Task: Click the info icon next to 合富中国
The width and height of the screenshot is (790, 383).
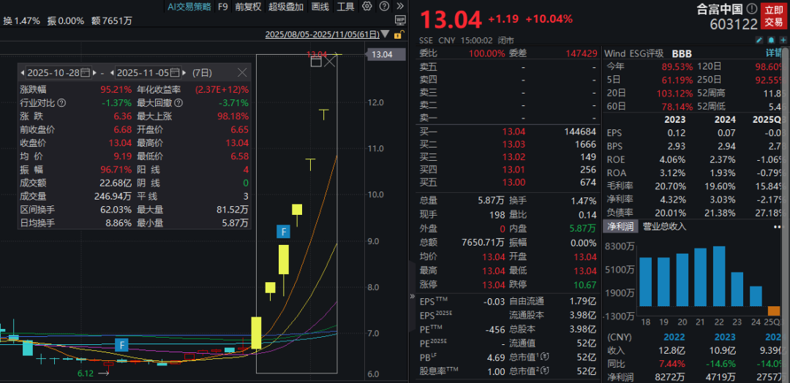Action: click(753, 10)
